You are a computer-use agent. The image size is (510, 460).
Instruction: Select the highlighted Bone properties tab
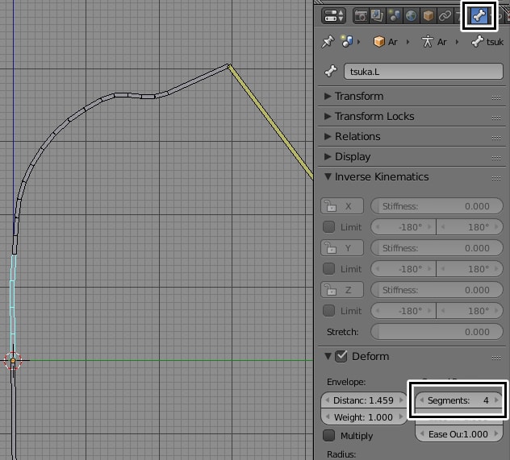pyautogui.click(x=479, y=15)
